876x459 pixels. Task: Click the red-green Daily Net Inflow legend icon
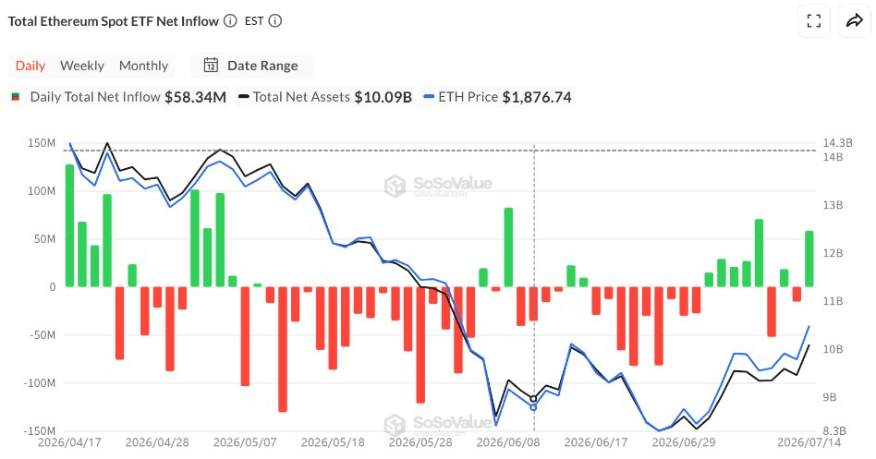(16, 97)
